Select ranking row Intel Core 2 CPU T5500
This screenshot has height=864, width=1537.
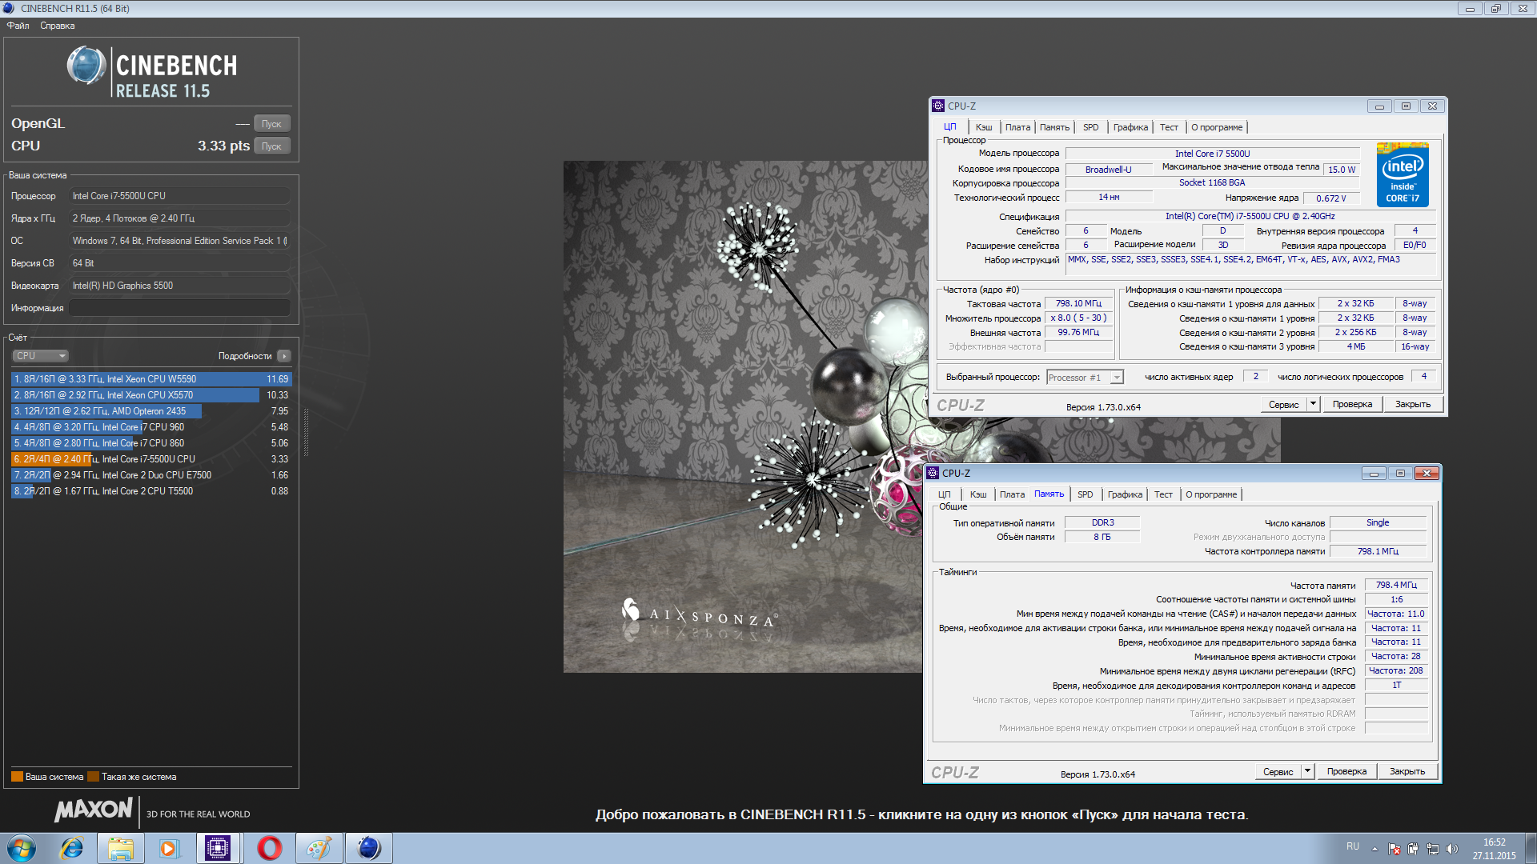[x=151, y=491]
